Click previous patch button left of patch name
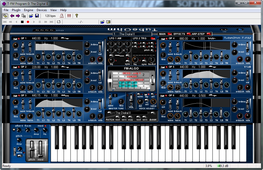 pos(110,113)
